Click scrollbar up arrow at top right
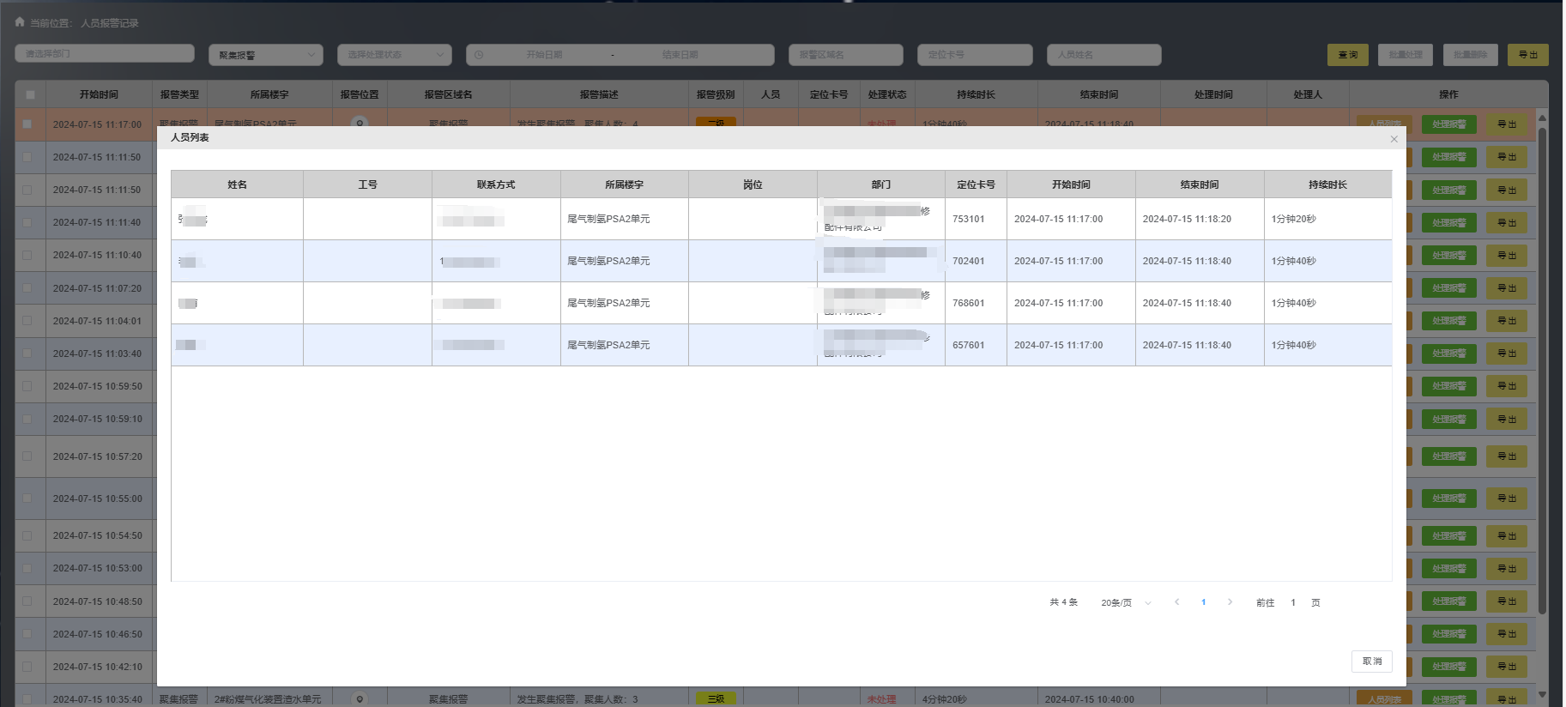The height and width of the screenshot is (707, 1566). [1542, 118]
